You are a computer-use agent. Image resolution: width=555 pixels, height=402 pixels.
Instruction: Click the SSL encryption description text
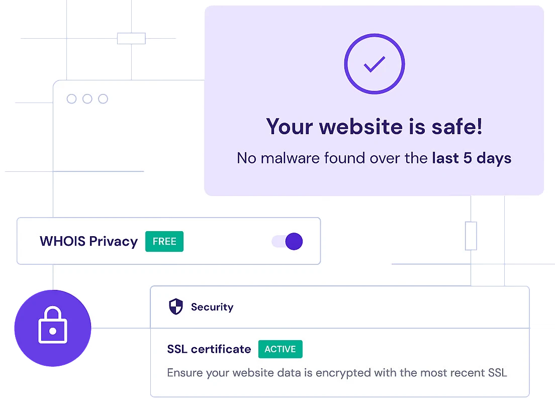pos(337,373)
